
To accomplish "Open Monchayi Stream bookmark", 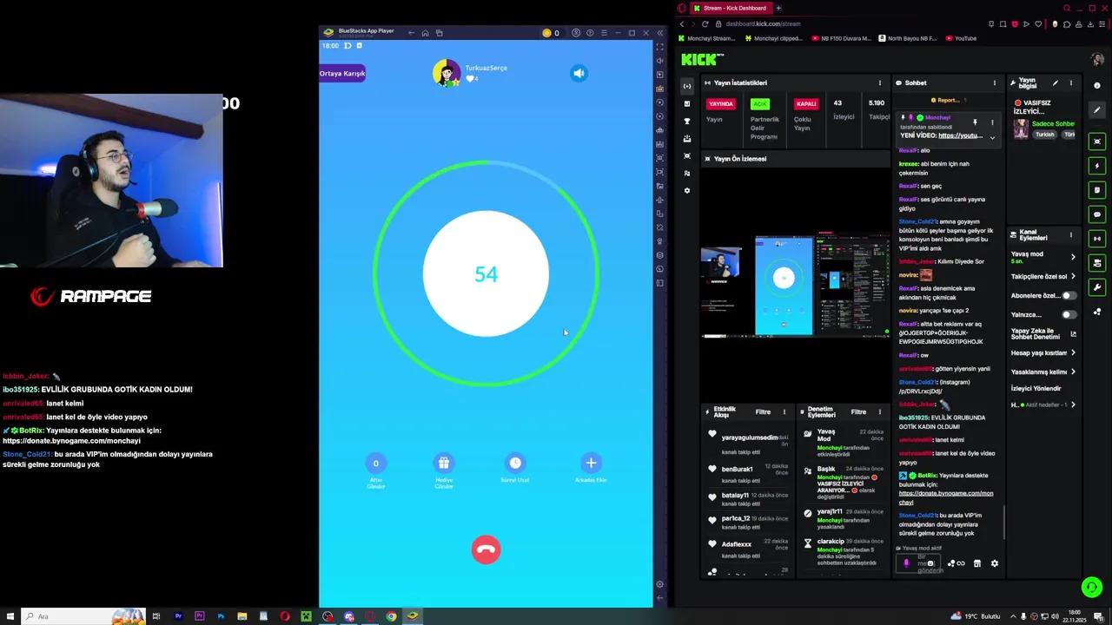I will point(707,38).
